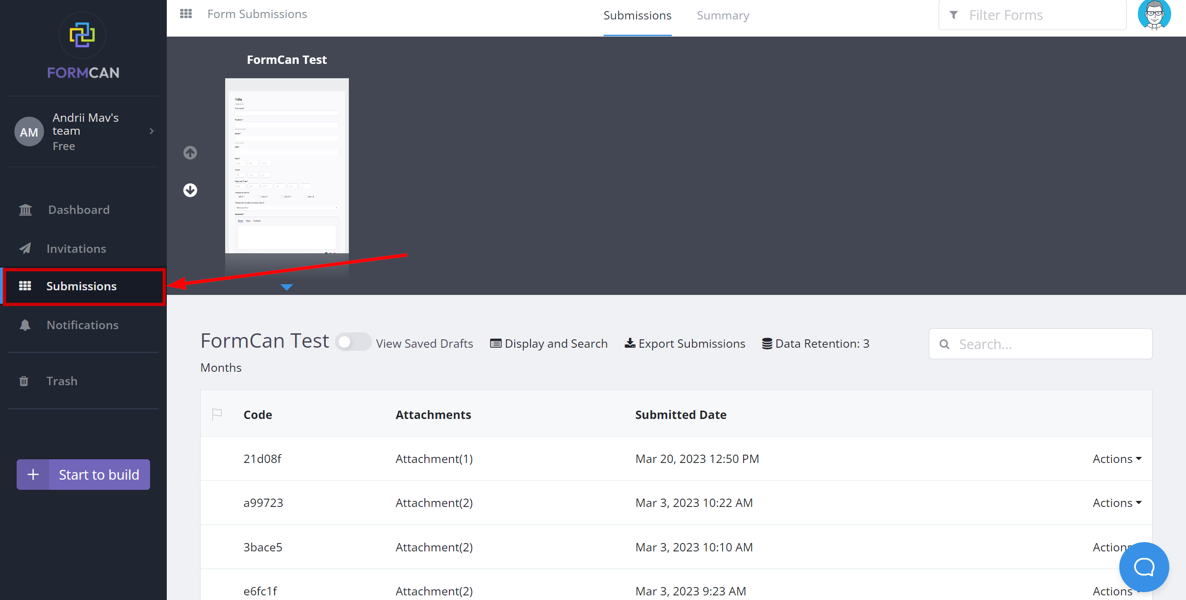Toggle the flag checkbox for submission a99723
This screenshot has height=600, width=1186.
217,502
